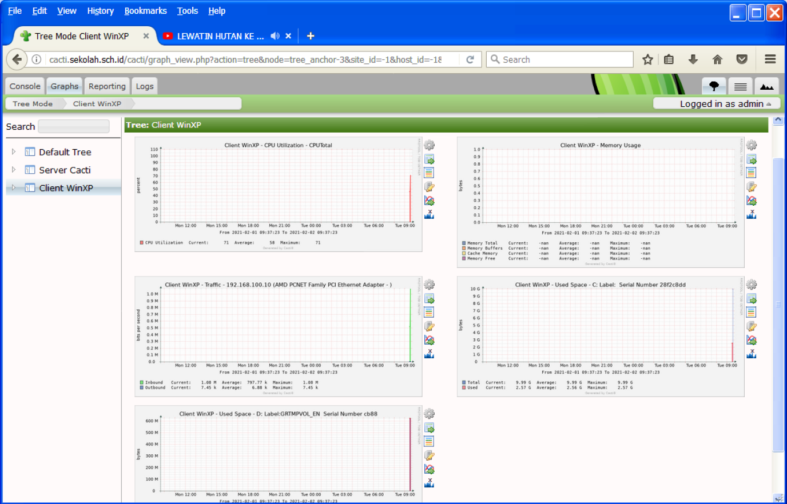Open the Reporting tab
This screenshot has width=787, height=504.
[107, 86]
